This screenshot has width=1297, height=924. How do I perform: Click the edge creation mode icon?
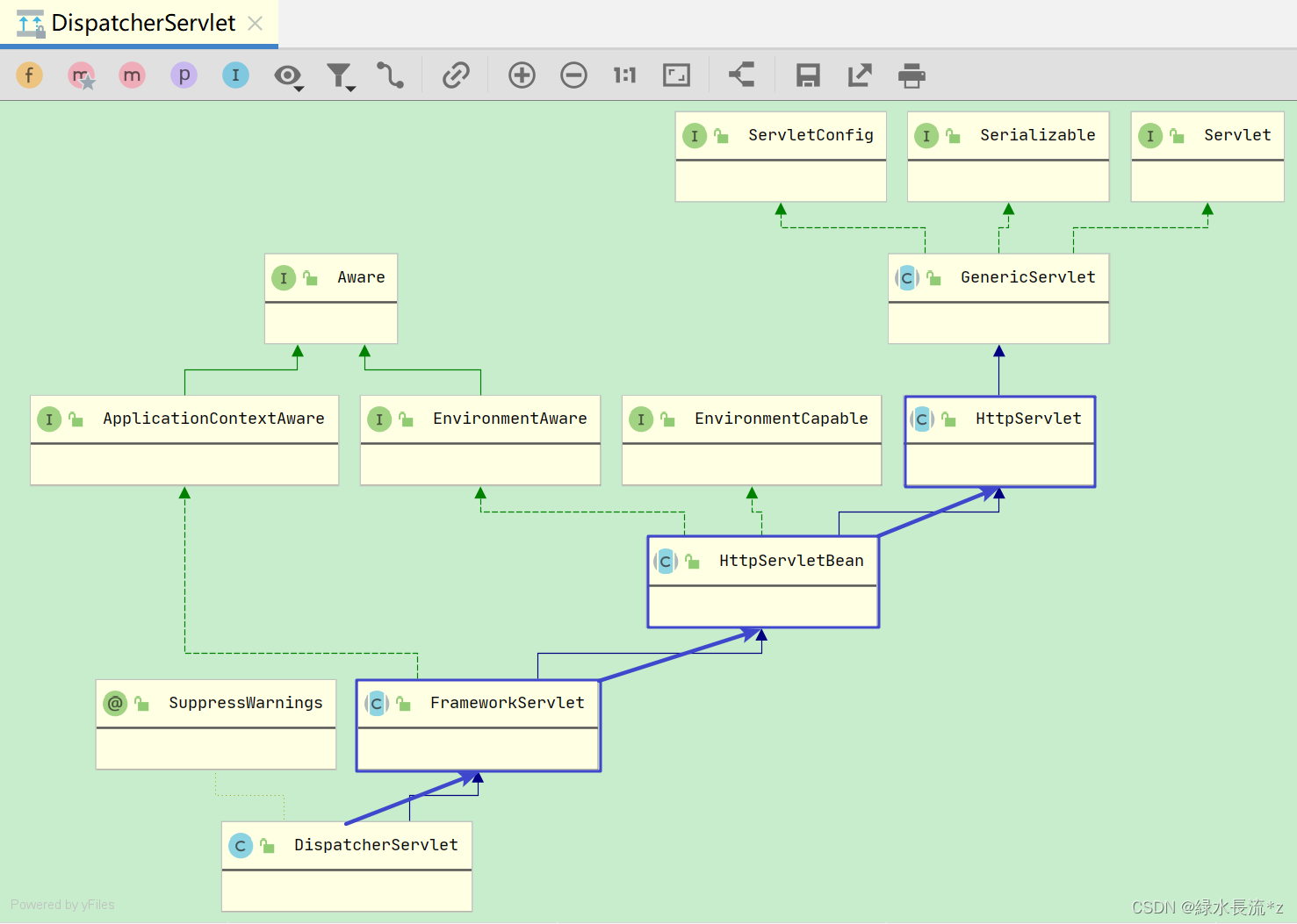point(390,75)
